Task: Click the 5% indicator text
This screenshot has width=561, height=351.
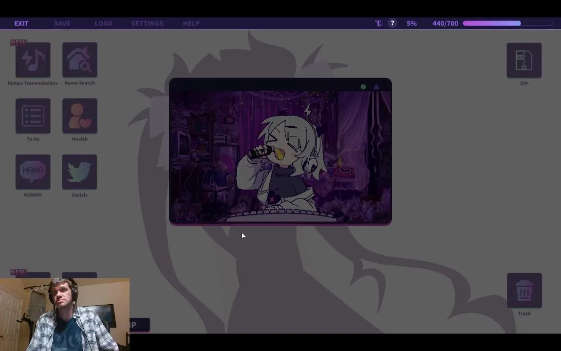Action: click(x=411, y=23)
